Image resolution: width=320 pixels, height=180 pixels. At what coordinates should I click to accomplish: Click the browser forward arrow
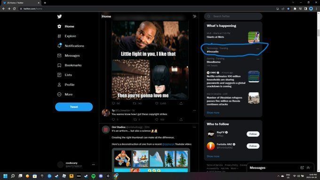(x=9, y=9)
